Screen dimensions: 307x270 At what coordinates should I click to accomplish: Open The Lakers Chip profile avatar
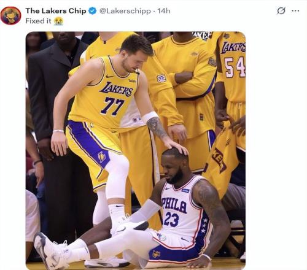(11, 15)
